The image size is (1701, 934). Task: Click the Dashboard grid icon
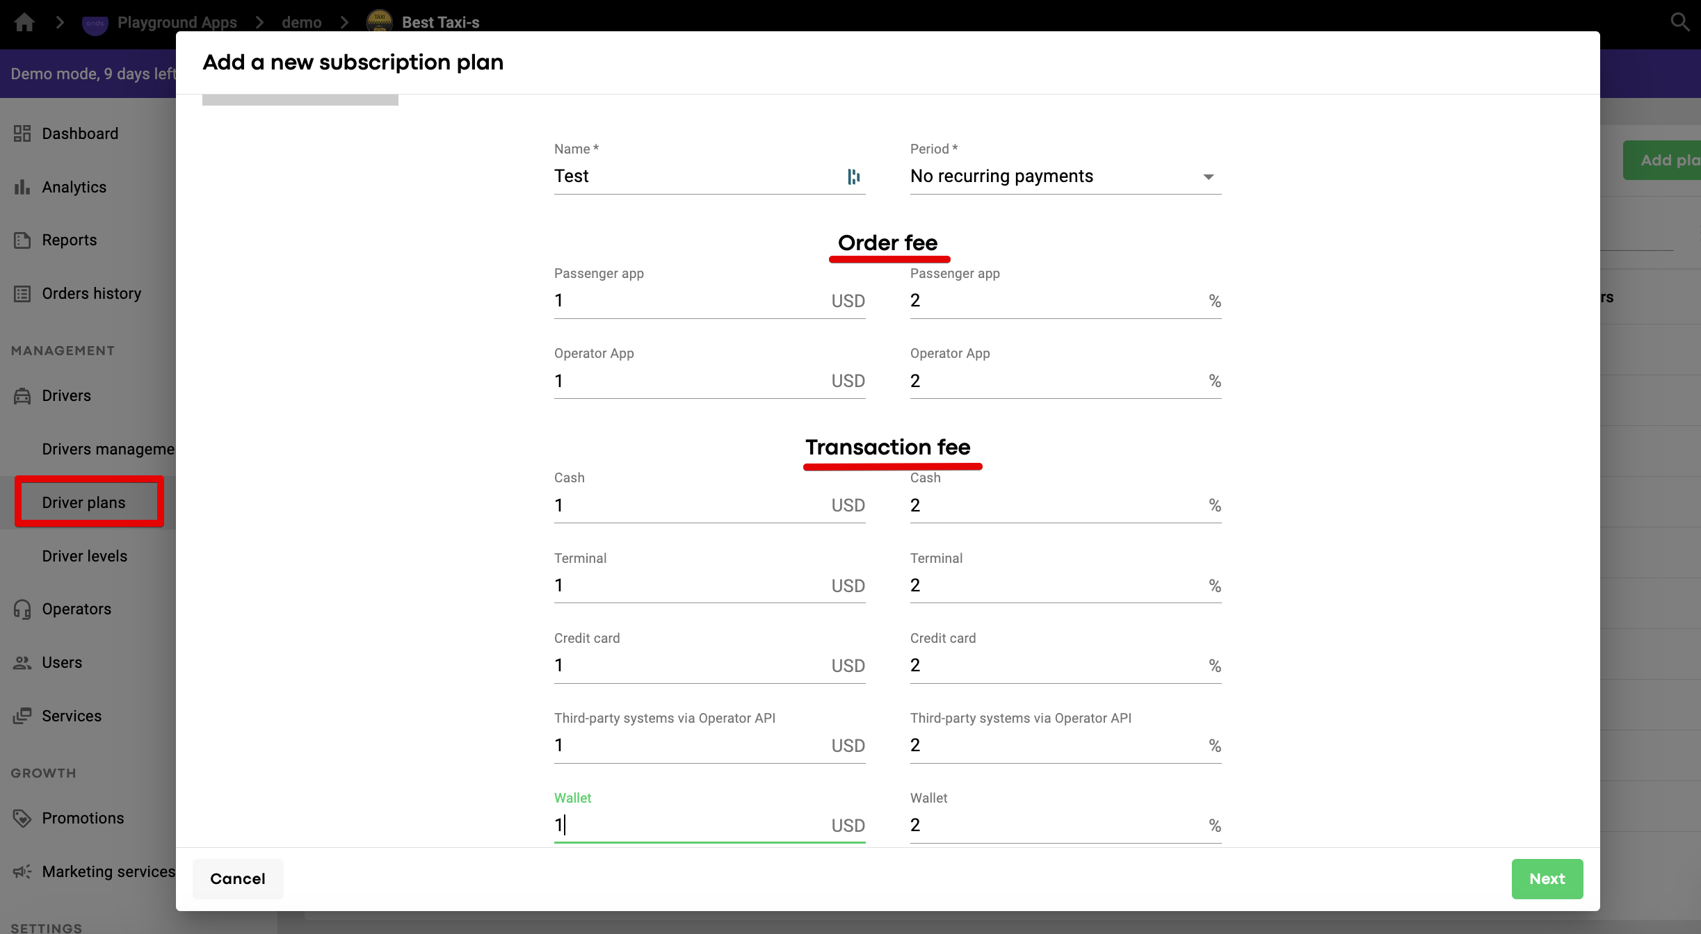(x=22, y=133)
